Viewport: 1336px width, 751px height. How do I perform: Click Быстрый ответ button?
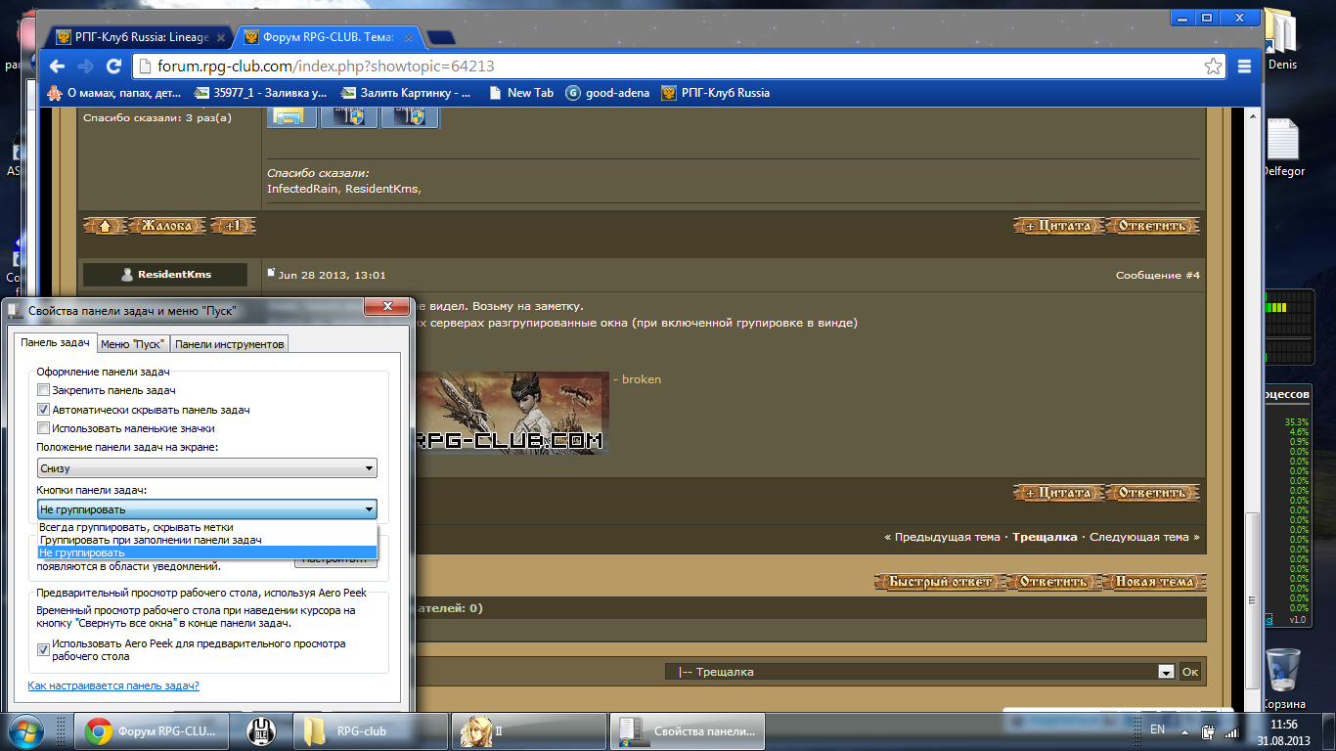(x=940, y=582)
